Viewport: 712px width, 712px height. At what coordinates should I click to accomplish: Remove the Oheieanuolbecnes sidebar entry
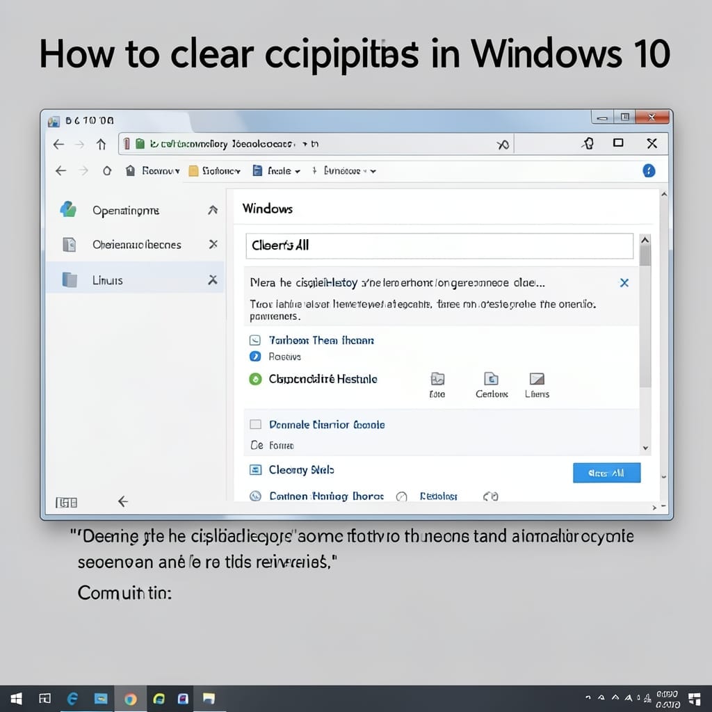pos(213,244)
